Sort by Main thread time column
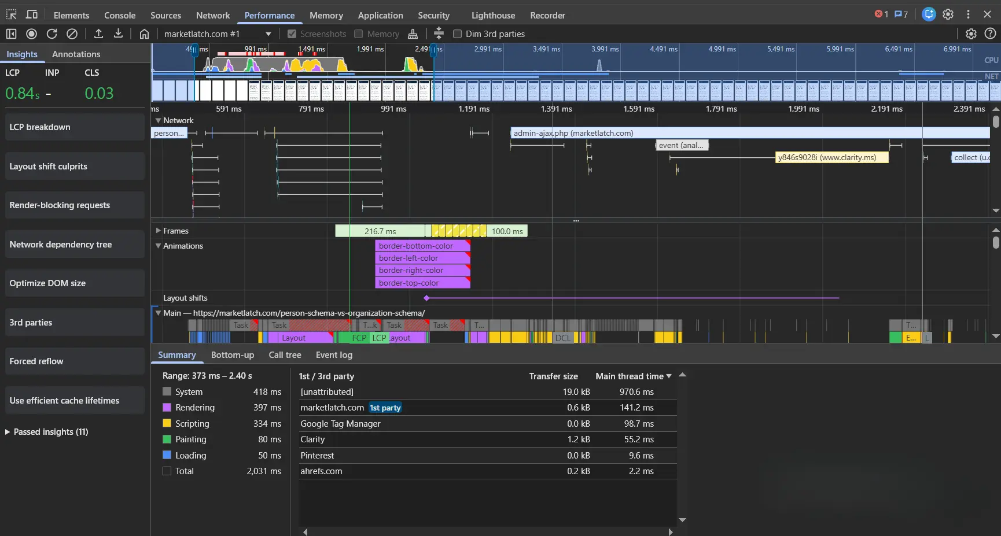Viewport: 1001px width, 536px height. pos(633,376)
